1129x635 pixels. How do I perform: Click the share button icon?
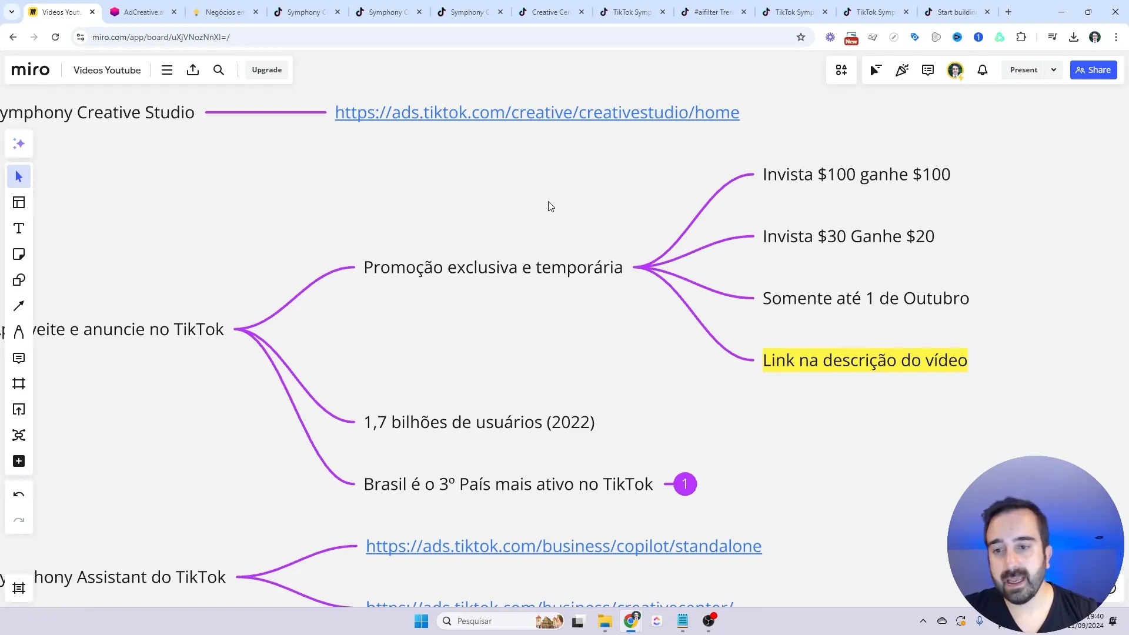1093,70
